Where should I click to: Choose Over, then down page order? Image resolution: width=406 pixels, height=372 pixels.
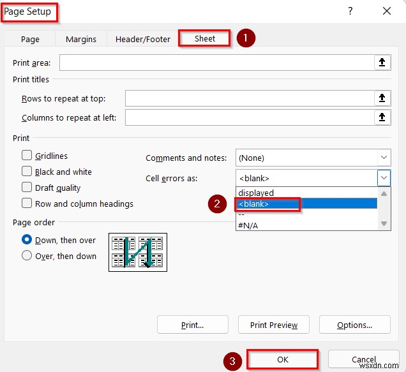pyautogui.click(x=27, y=255)
